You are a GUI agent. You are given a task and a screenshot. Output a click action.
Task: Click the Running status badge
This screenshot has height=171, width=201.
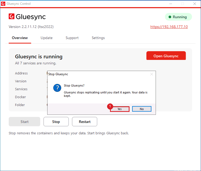tap(178, 17)
